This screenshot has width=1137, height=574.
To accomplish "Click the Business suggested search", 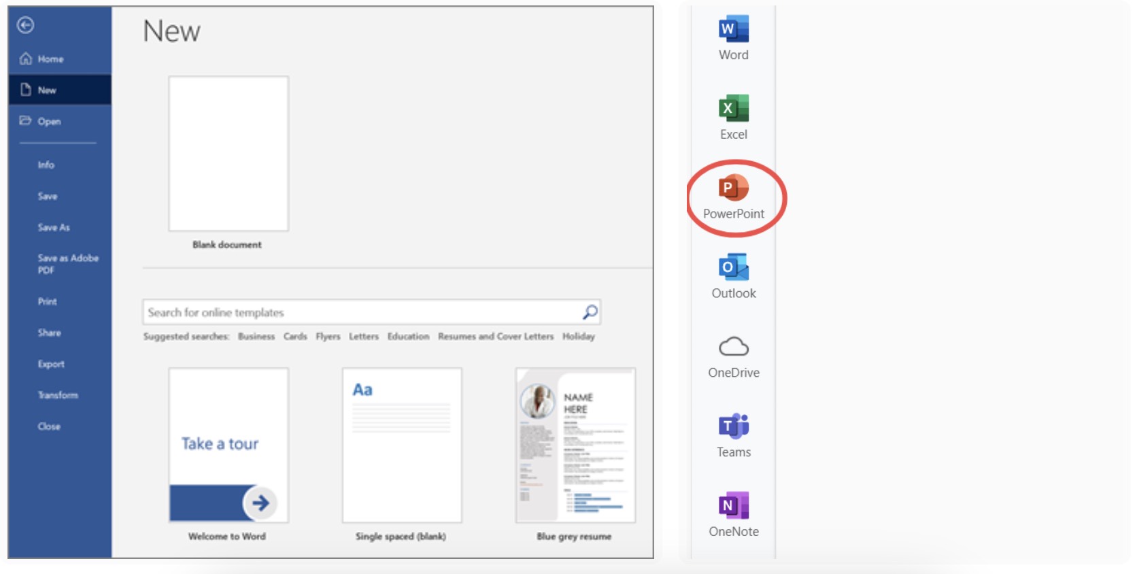I will [256, 336].
